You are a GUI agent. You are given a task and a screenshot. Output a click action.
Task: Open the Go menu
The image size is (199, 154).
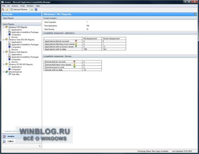(8, 6)
